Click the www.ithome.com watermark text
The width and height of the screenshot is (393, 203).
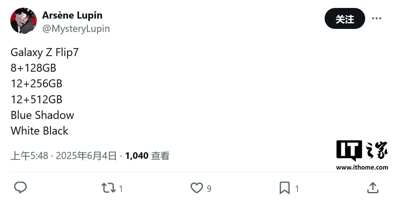point(362,167)
